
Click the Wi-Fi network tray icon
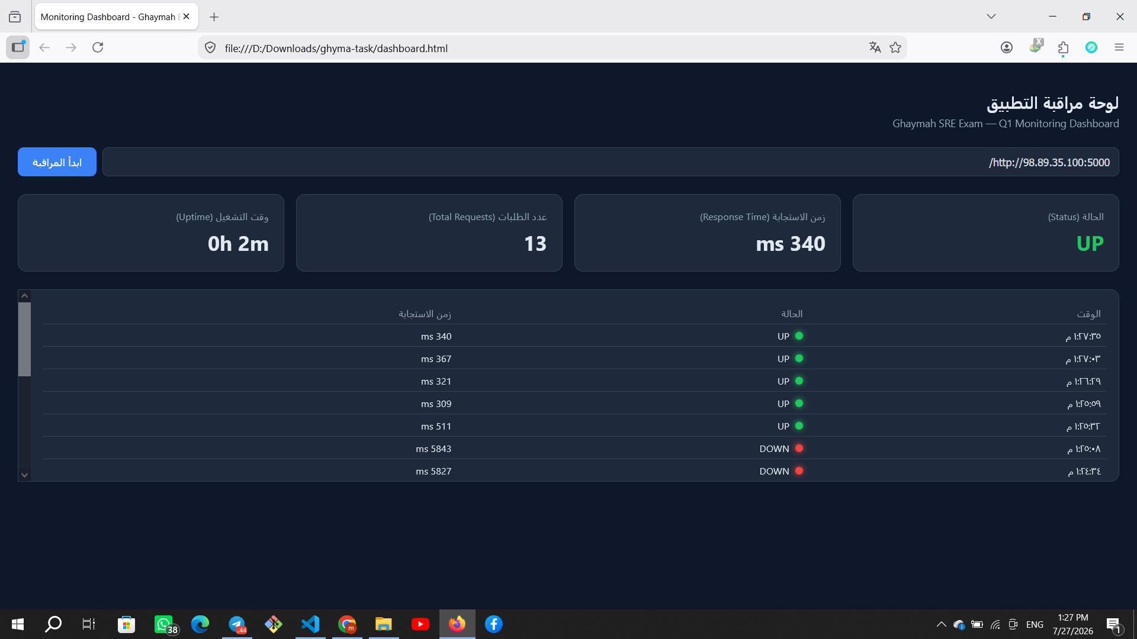click(995, 624)
